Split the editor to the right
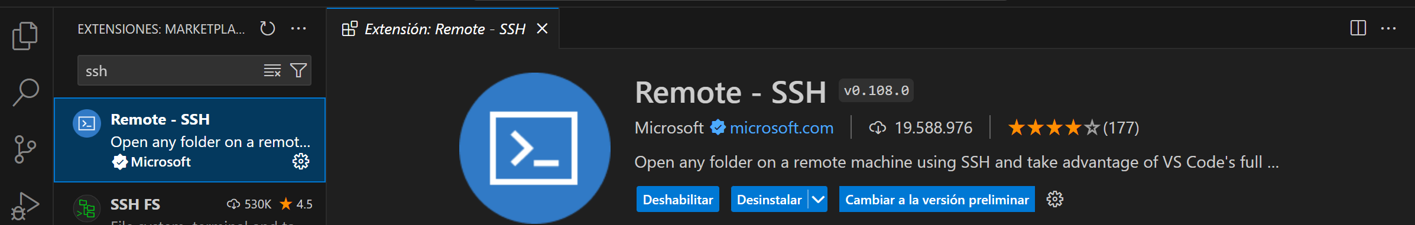Viewport: 1415px width, 225px height. tap(1358, 28)
